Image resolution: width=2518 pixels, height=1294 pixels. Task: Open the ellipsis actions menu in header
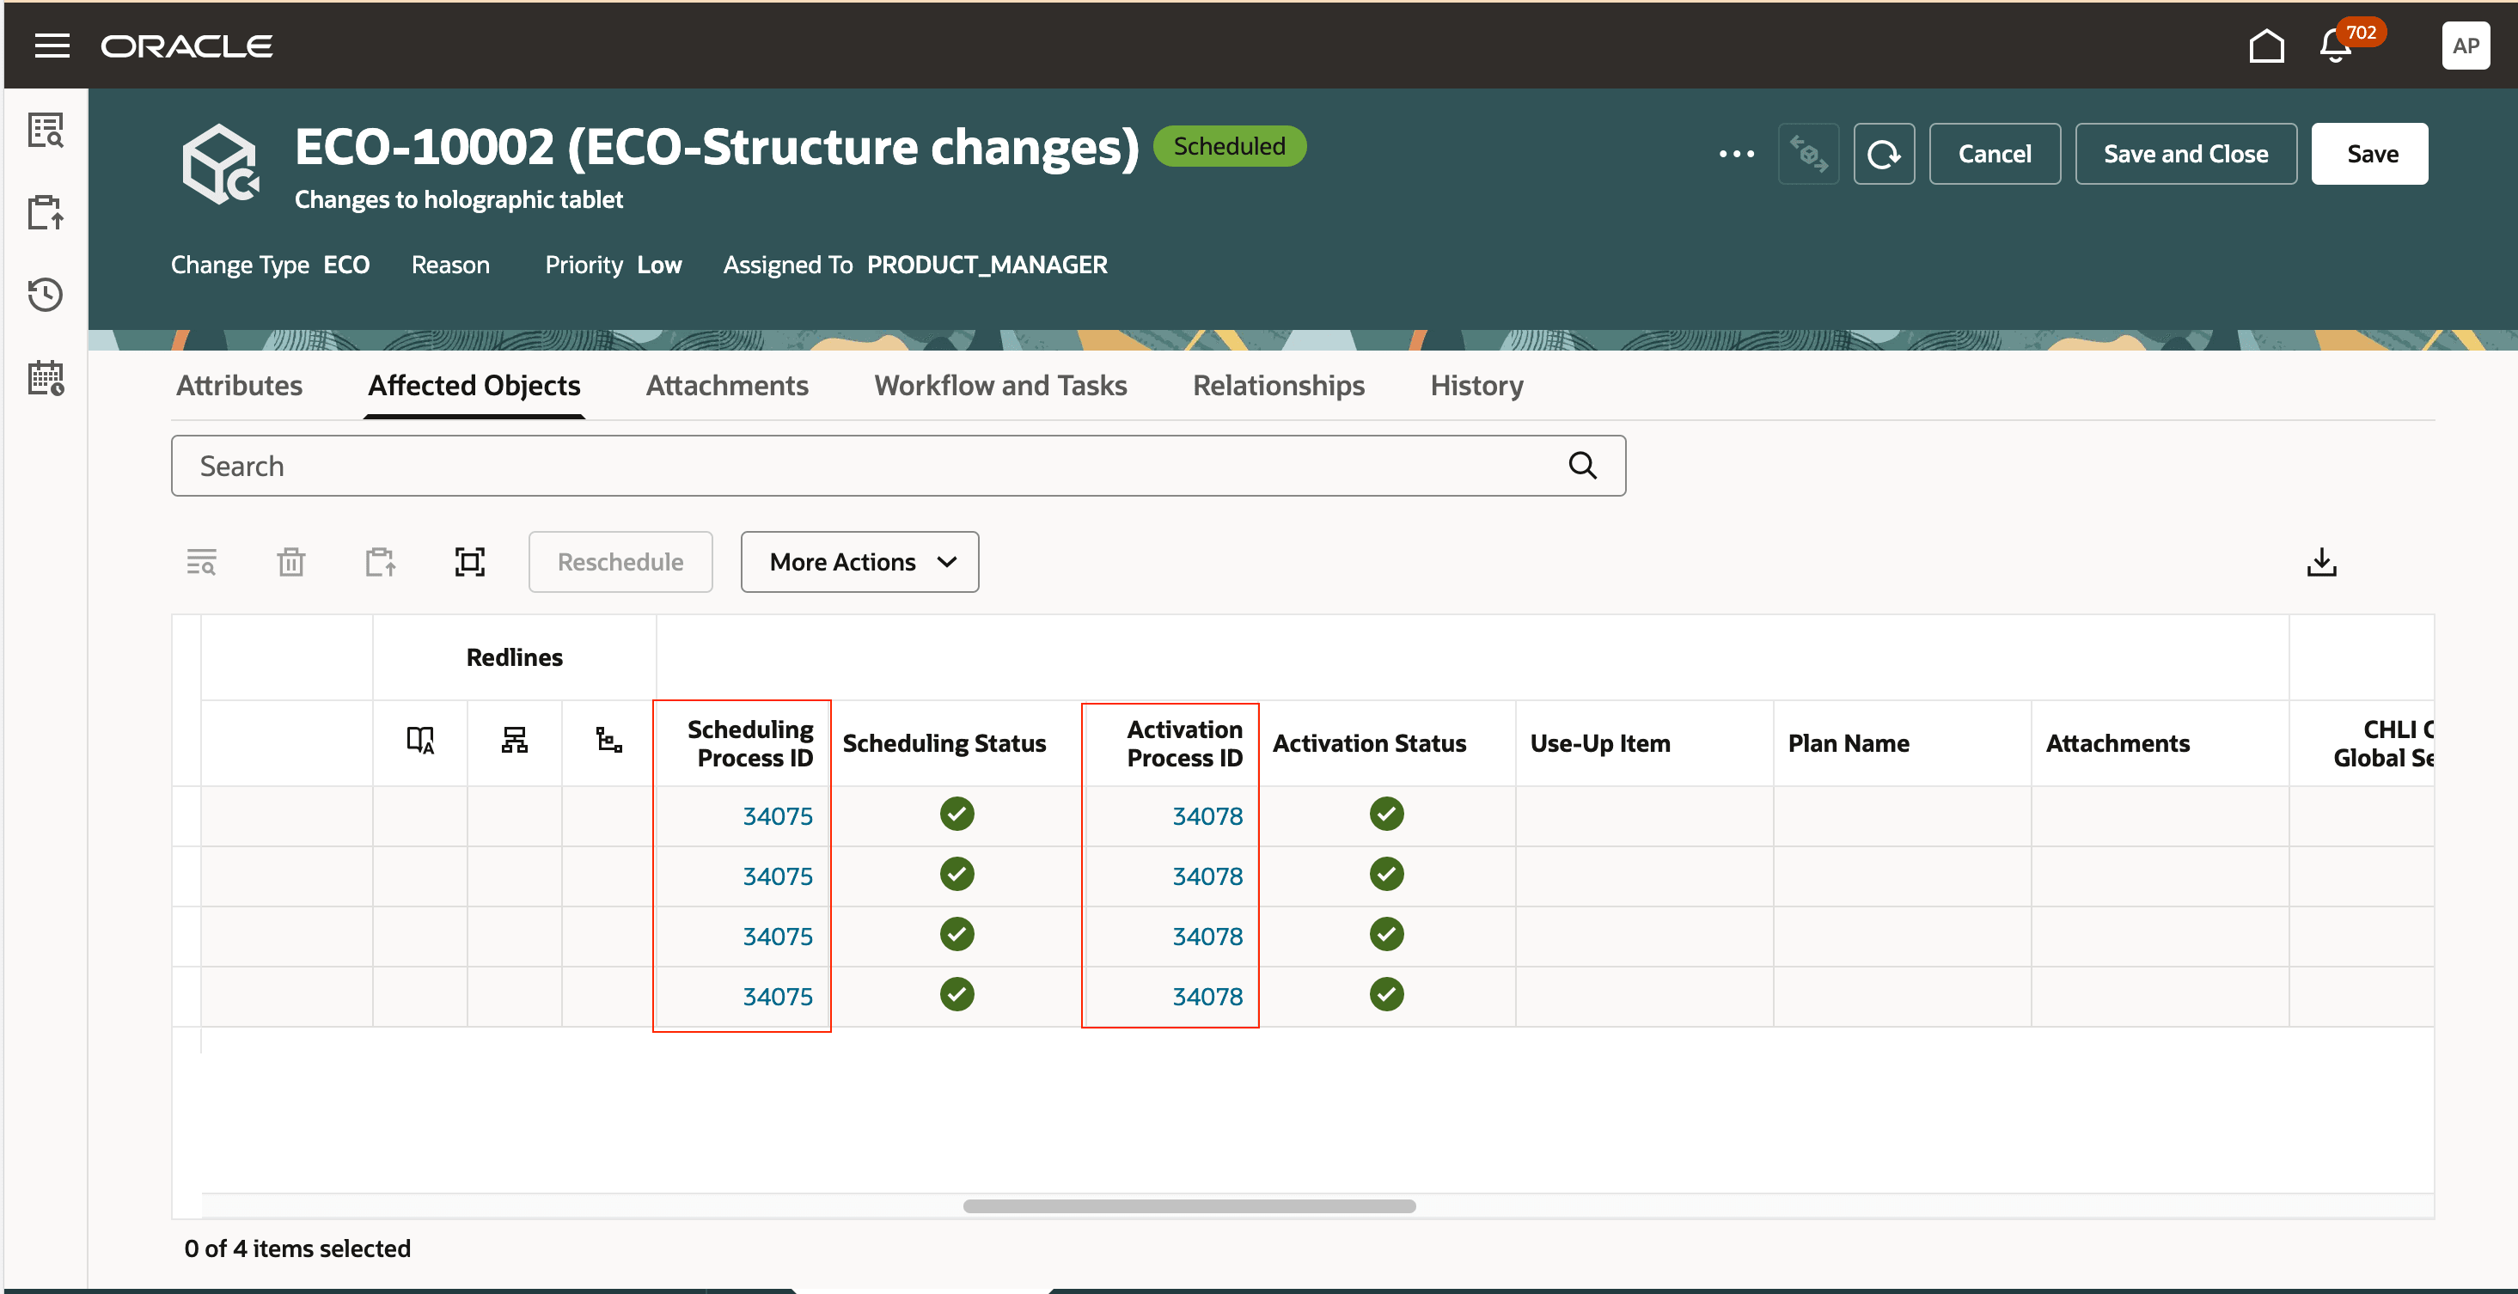(x=1737, y=154)
